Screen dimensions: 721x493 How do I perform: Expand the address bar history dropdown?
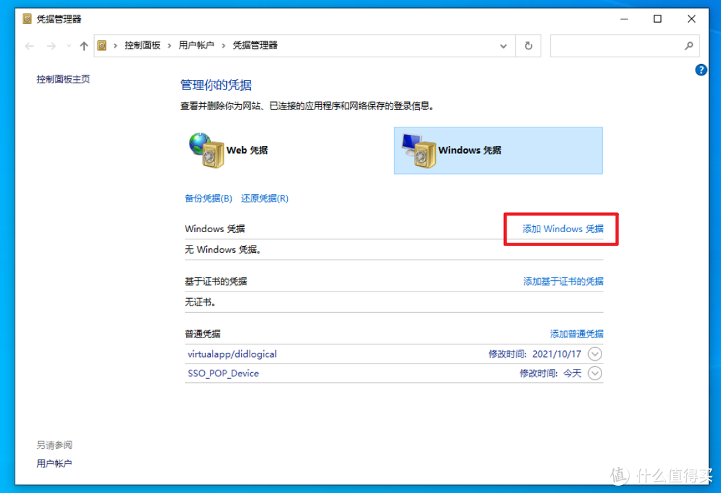tap(503, 46)
